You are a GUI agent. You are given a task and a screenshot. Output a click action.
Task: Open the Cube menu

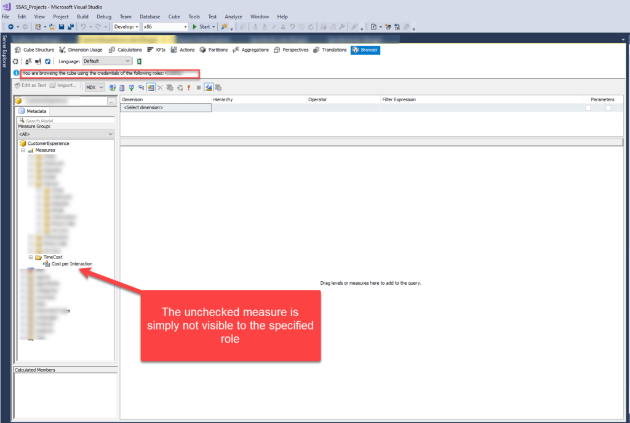174,17
